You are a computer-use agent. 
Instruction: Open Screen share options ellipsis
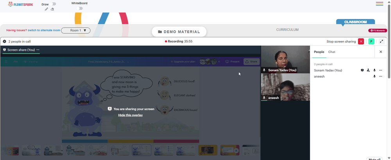tap(38, 50)
